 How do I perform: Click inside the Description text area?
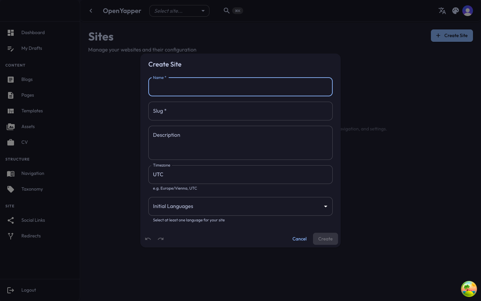click(240, 143)
